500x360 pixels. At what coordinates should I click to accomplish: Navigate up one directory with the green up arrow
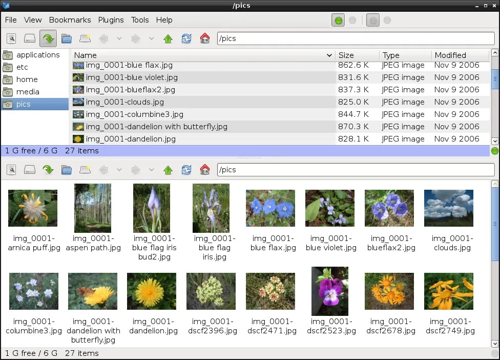click(x=168, y=38)
